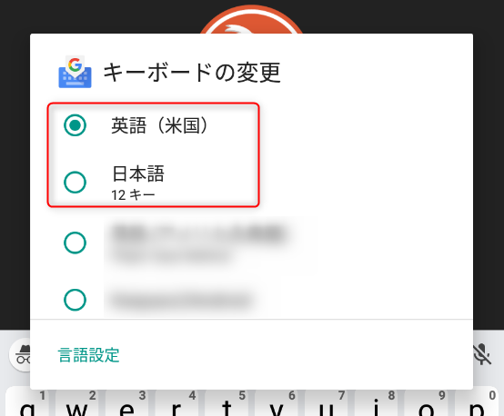
Task: Tap the o key on keyboard
Action: pos(426,403)
